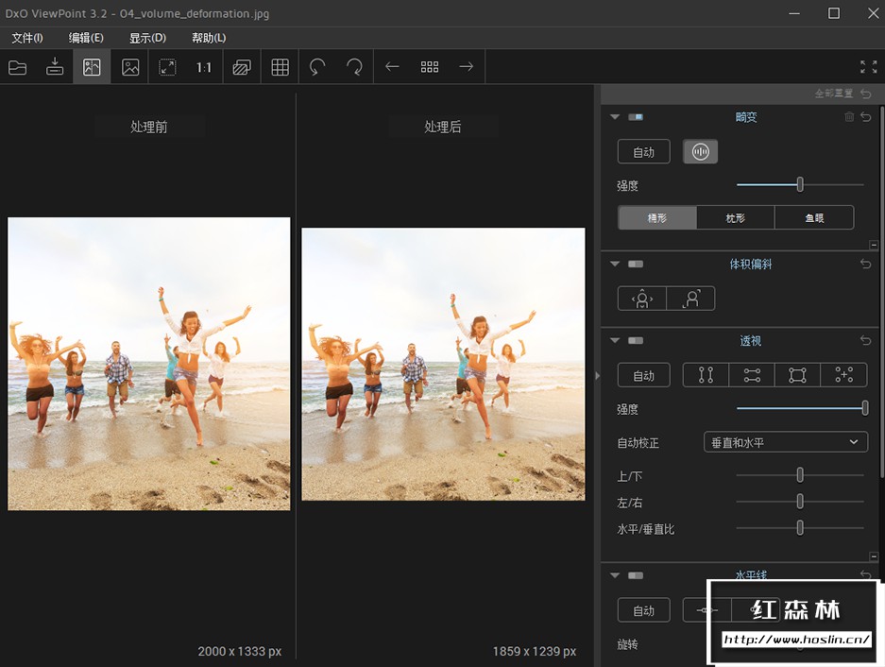Collapse the 透视 section chevron

click(613, 340)
